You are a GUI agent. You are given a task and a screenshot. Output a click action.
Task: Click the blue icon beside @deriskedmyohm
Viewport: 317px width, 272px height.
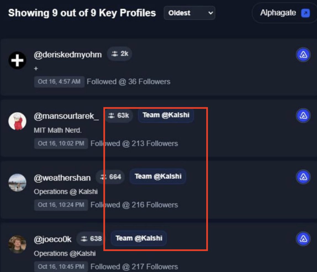pyautogui.click(x=303, y=55)
